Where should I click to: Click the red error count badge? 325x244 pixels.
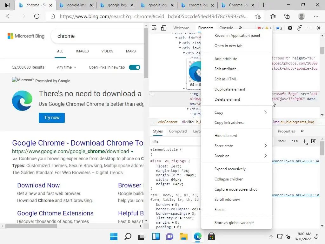point(260,28)
